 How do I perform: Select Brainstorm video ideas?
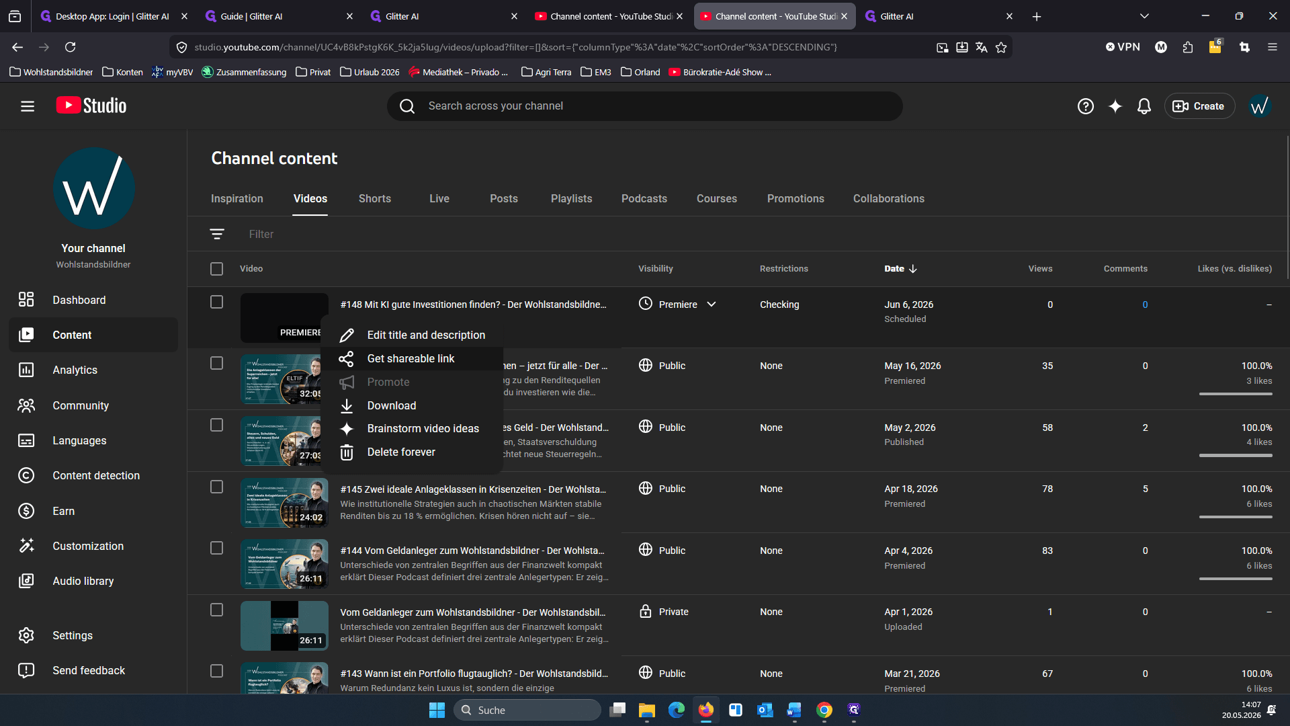click(412, 428)
